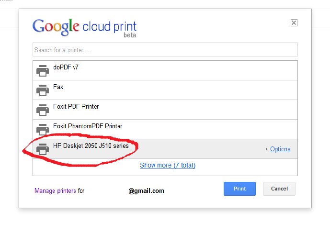Image resolution: width=330 pixels, height=235 pixels.
Task: Focus the Search for a printer field
Action: point(165,50)
